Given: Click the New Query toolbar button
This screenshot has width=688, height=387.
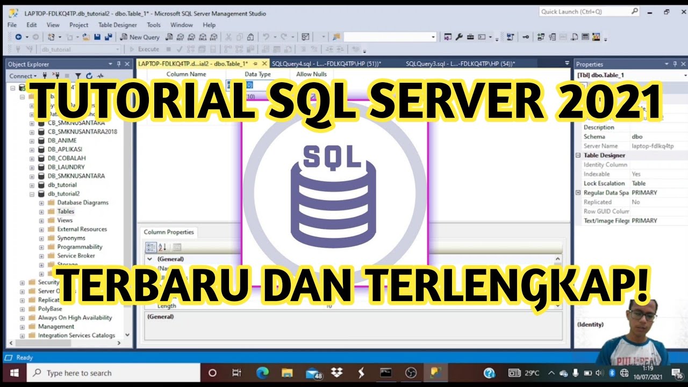Looking at the screenshot, I should (140, 37).
